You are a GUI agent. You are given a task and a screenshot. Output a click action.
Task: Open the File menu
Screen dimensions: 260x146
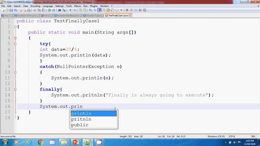(x=3, y=6)
